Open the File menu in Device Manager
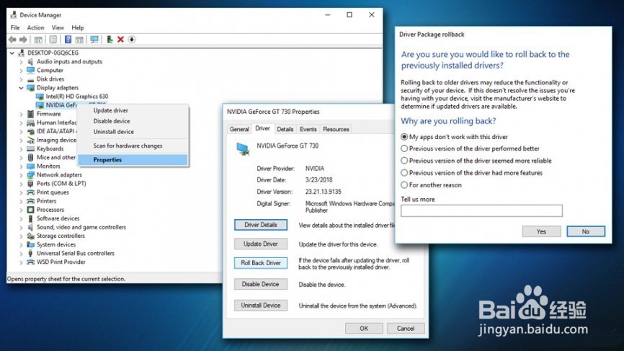Screen dimensions: 624x351 pyautogui.click(x=15, y=27)
